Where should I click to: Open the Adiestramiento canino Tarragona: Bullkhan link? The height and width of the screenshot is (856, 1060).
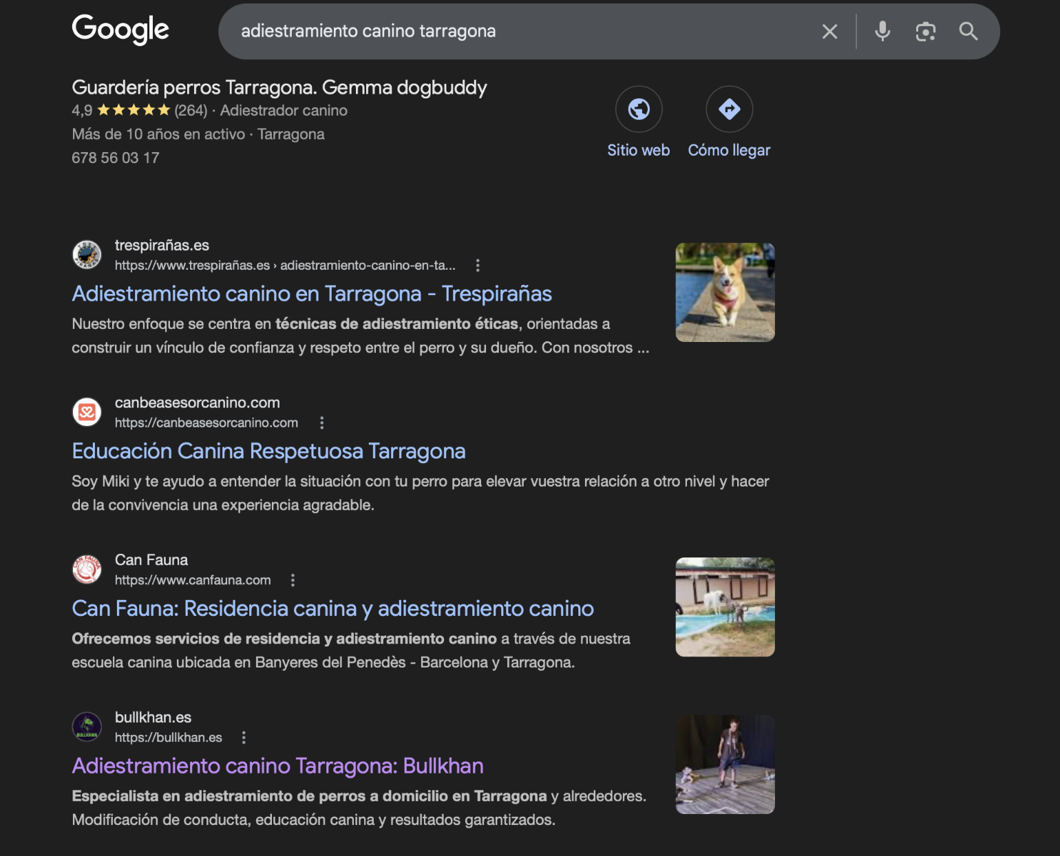click(x=277, y=766)
